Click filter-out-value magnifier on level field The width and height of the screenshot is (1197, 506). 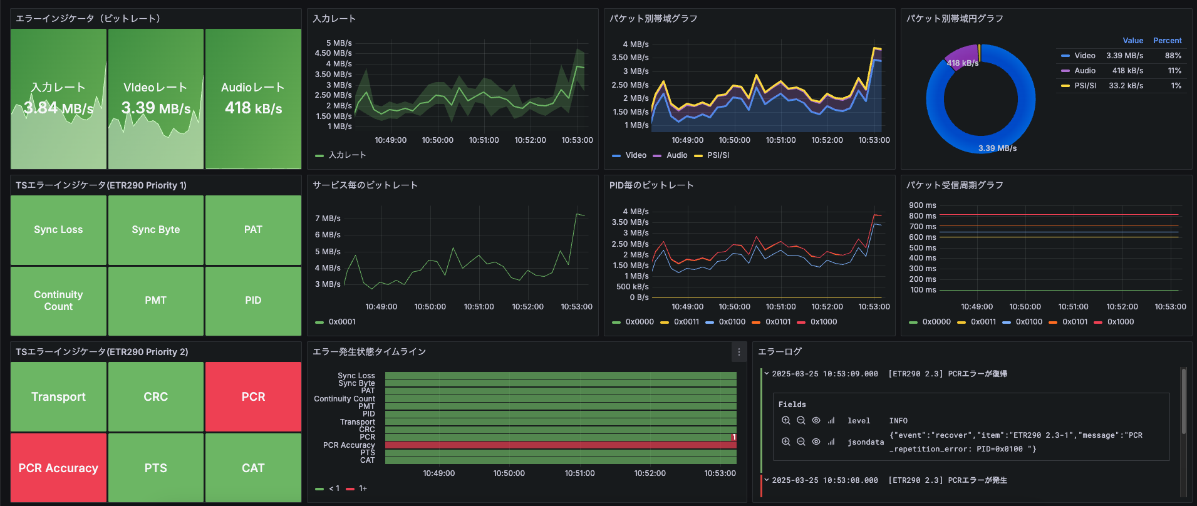pos(801,421)
